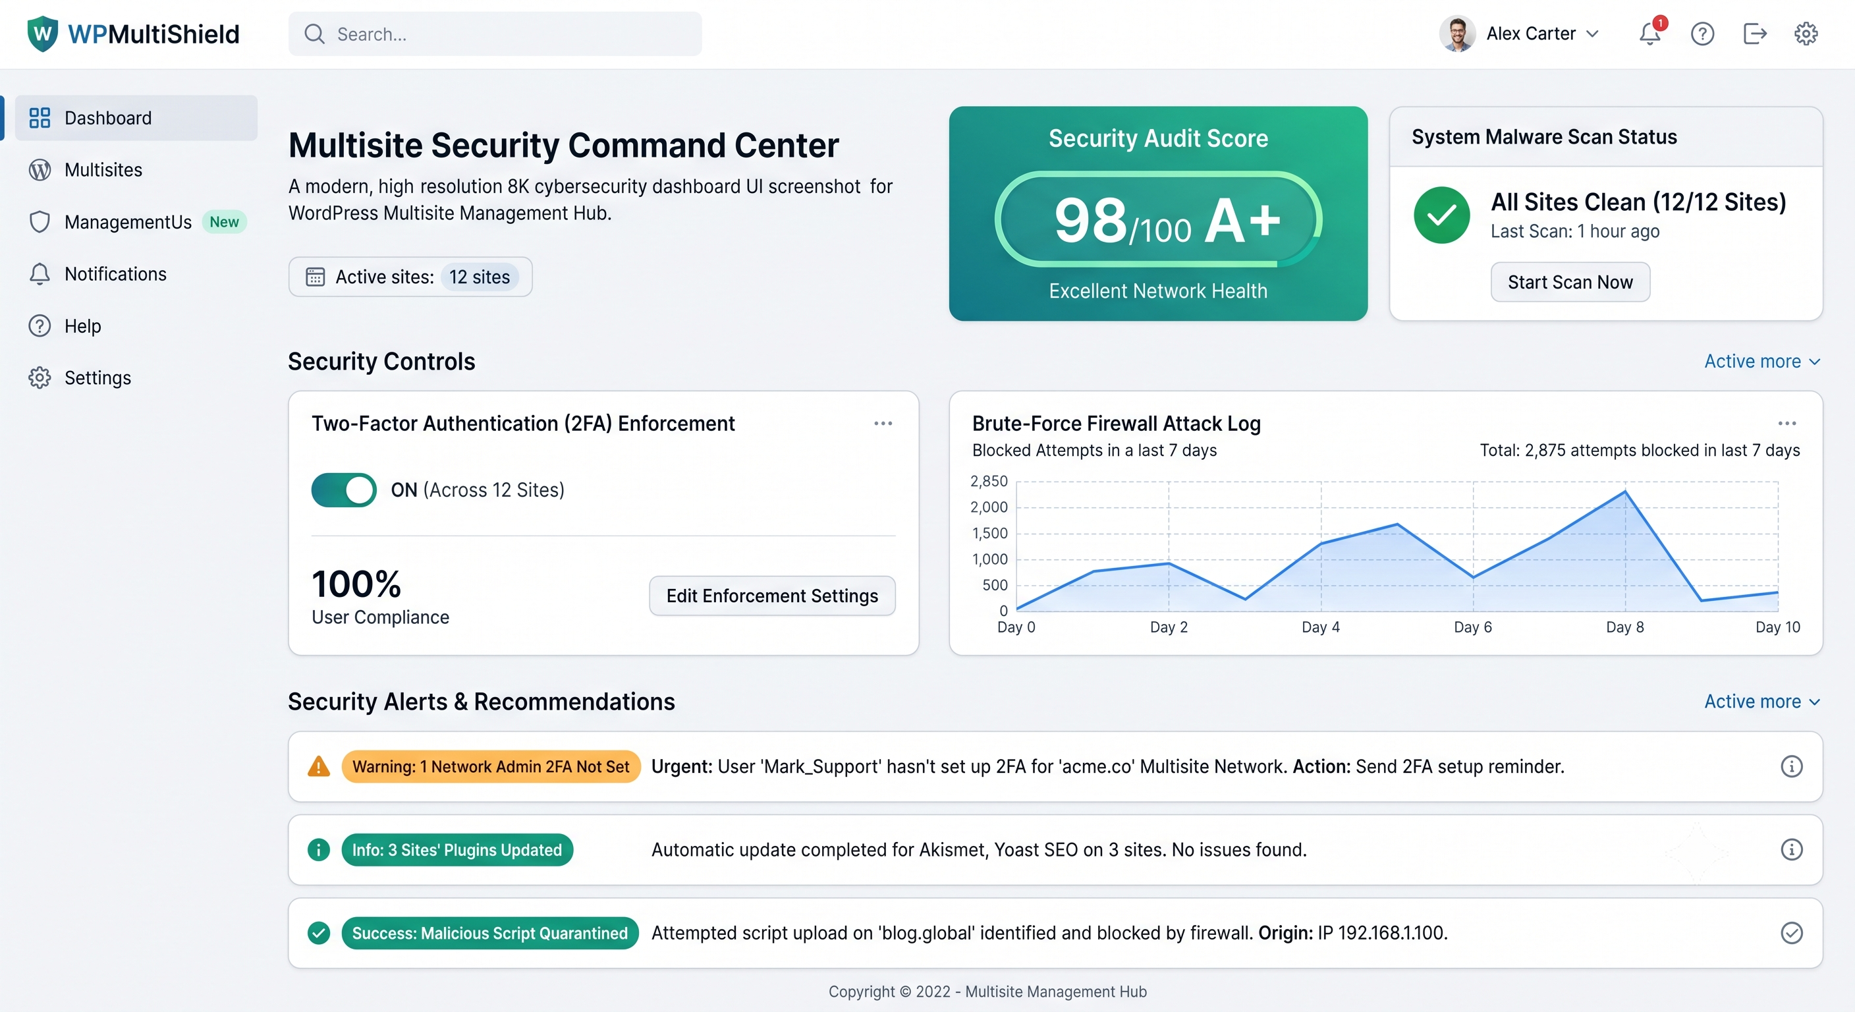
Task: Click the green checkmark in Malware Scan Status
Action: tap(1442, 215)
